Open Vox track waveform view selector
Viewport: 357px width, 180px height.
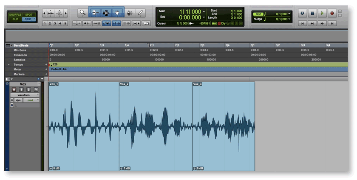click(x=25, y=95)
